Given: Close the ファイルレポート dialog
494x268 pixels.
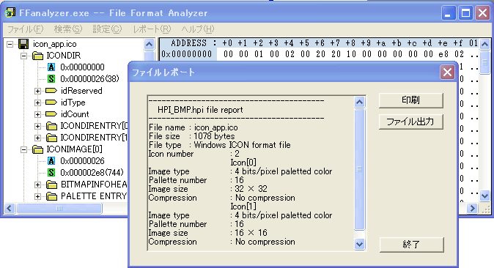Looking at the screenshot, I should coord(447,72).
